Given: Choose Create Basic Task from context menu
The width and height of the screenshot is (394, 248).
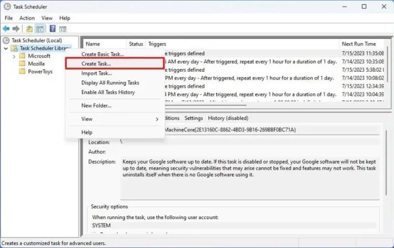Looking at the screenshot, I should (115, 54).
